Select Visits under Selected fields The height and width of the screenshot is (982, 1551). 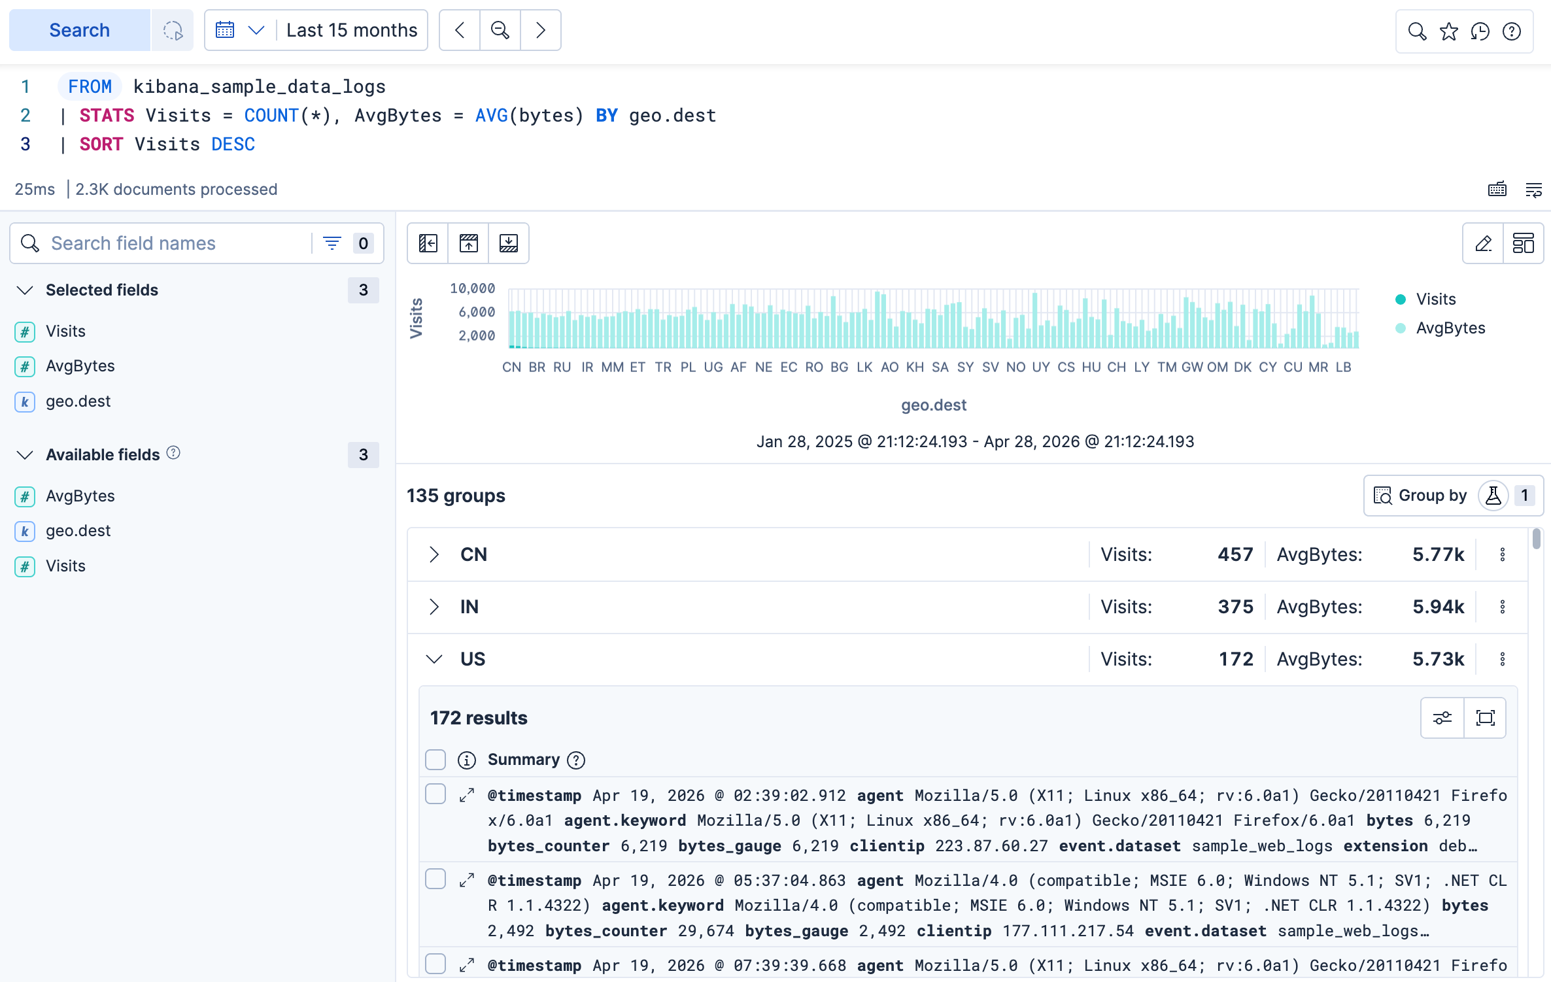click(65, 331)
